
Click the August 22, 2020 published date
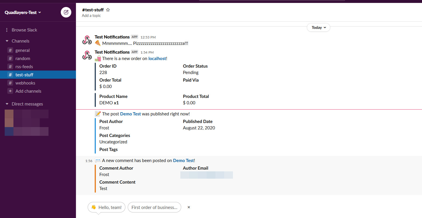(x=199, y=128)
